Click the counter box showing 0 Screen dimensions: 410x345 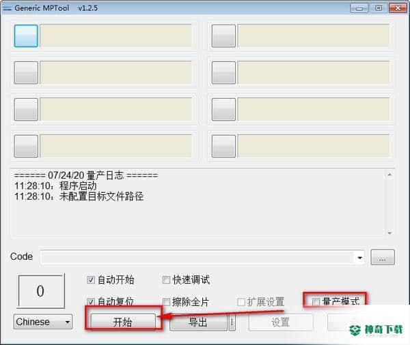pyautogui.click(x=41, y=291)
